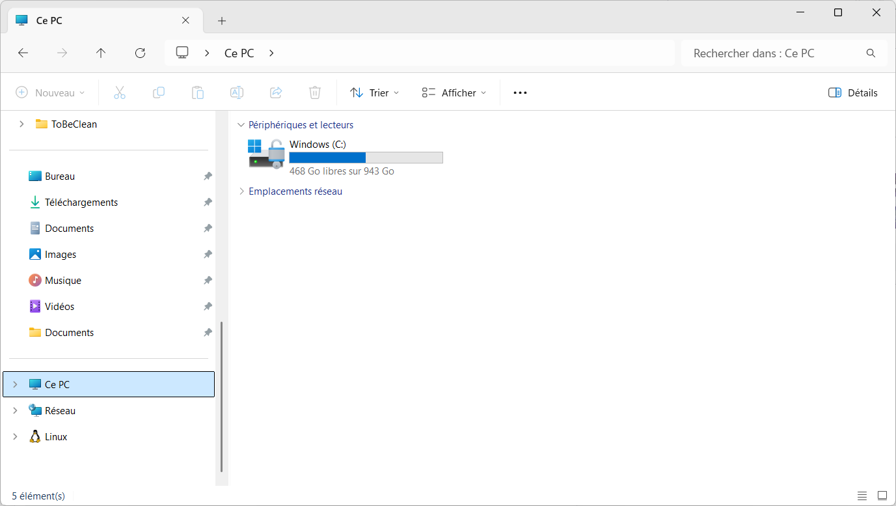896x506 pixels.
Task: Add a new tab with plus button
Action: pyautogui.click(x=222, y=21)
